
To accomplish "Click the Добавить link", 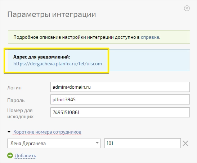I will click(25, 155).
